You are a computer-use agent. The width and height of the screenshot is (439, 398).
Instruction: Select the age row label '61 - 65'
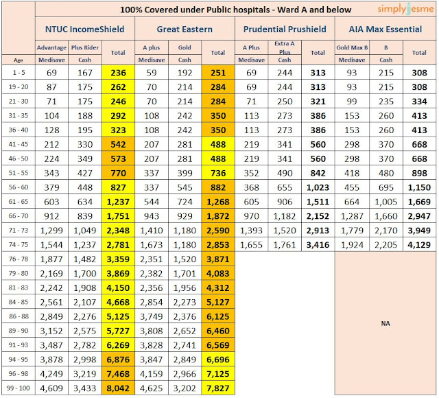tap(19, 202)
